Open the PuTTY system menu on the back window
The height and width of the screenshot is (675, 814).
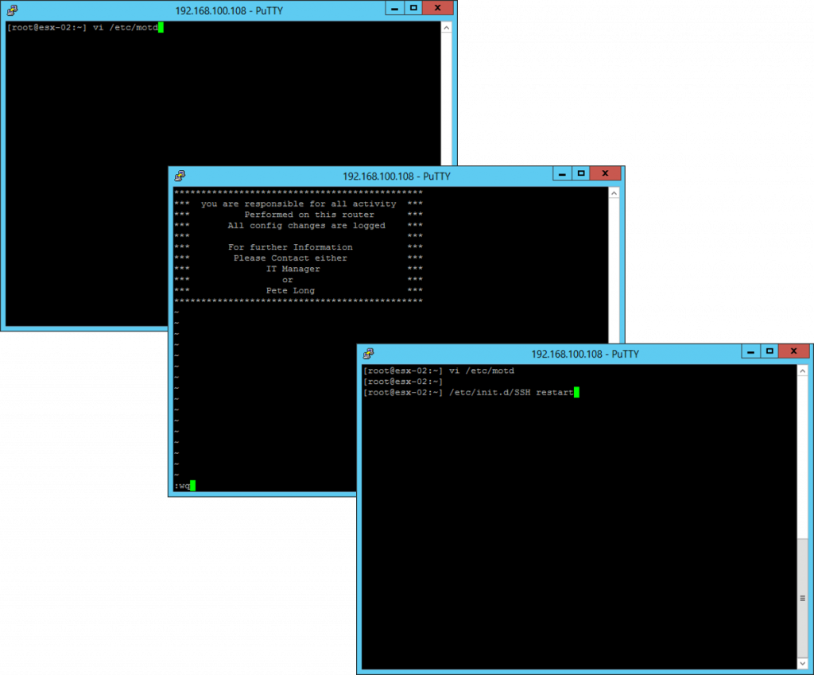click(11, 10)
